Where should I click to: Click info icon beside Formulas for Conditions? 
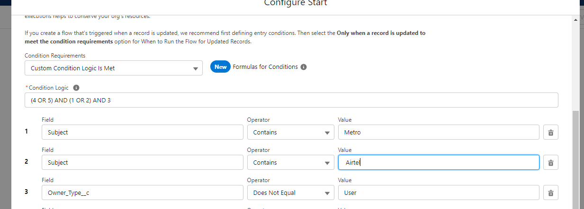pos(304,67)
